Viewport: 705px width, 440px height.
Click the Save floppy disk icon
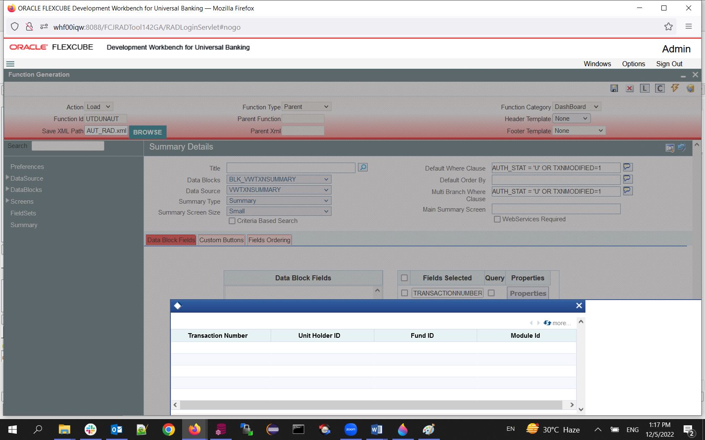pyautogui.click(x=614, y=88)
